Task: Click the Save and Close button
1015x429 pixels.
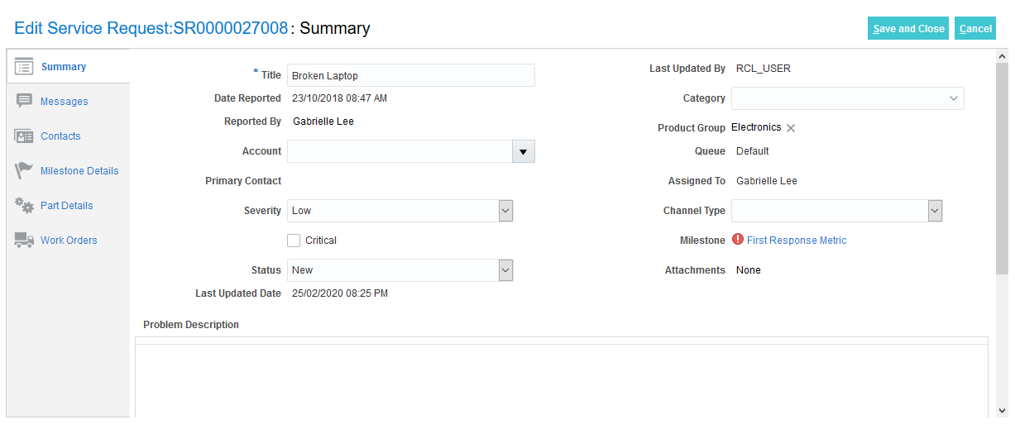Action: tap(908, 28)
